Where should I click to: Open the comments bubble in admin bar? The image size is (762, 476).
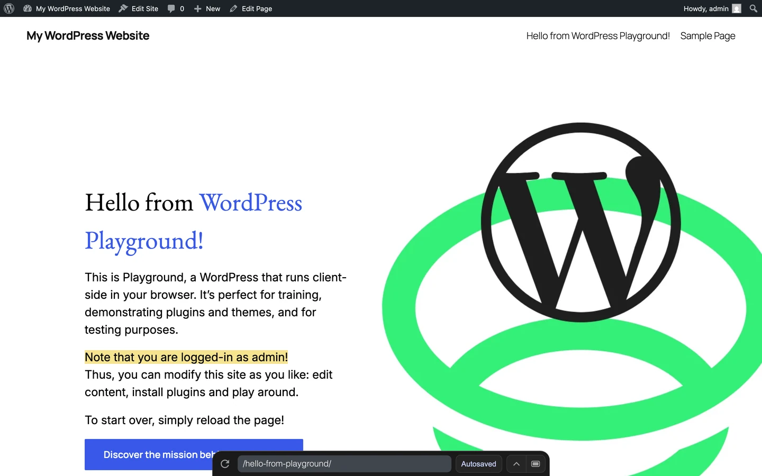(176, 8)
